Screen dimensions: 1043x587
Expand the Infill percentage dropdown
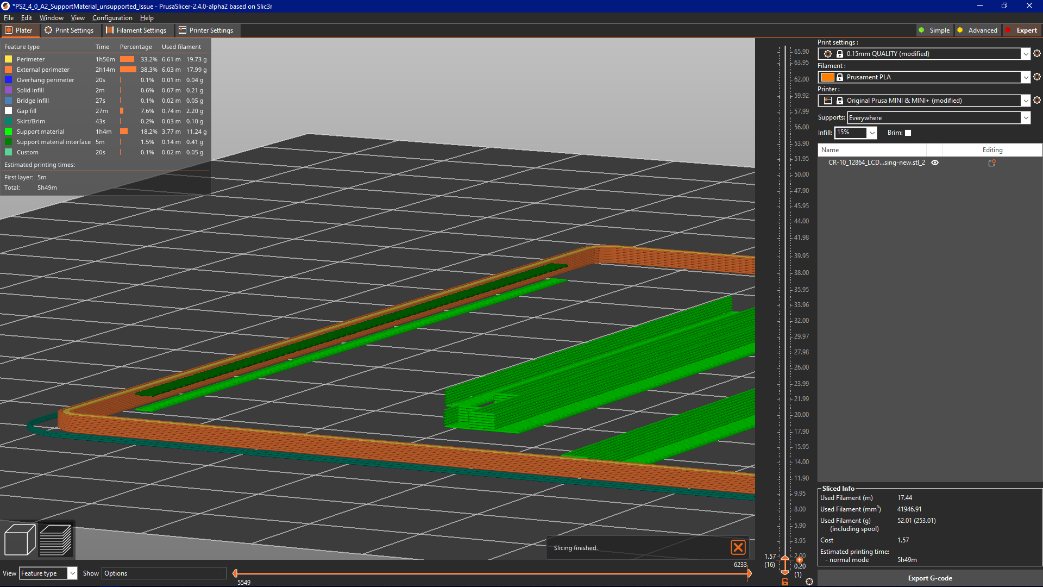872,133
